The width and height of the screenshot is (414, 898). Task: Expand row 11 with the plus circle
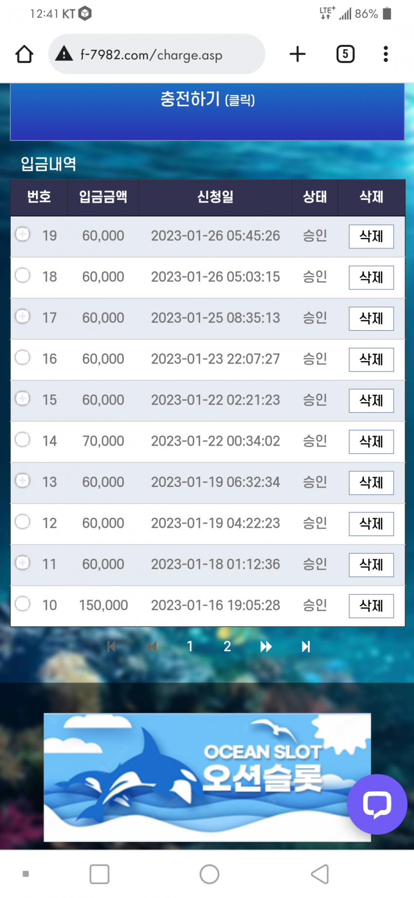(x=22, y=563)
